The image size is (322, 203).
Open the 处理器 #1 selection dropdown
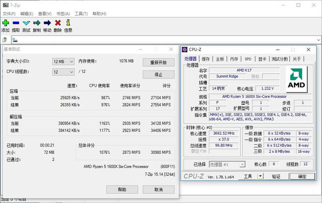click(227, 164)
